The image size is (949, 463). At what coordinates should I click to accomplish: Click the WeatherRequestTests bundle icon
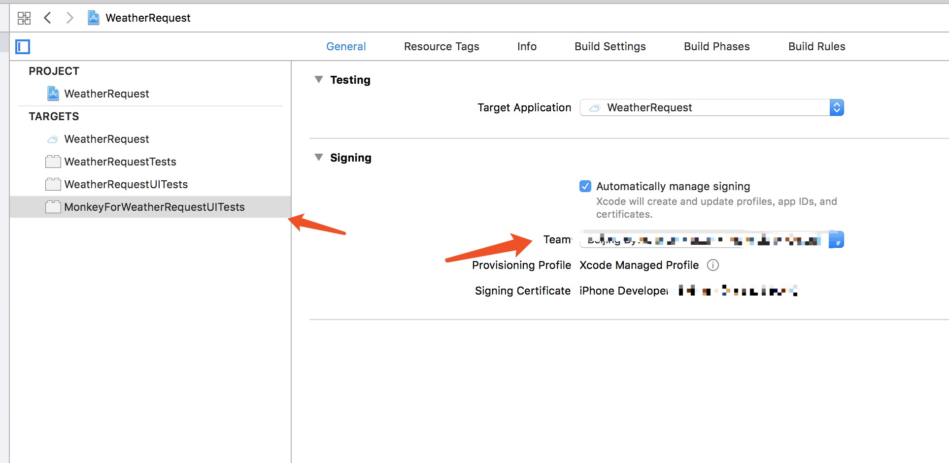tap(53, 162)
